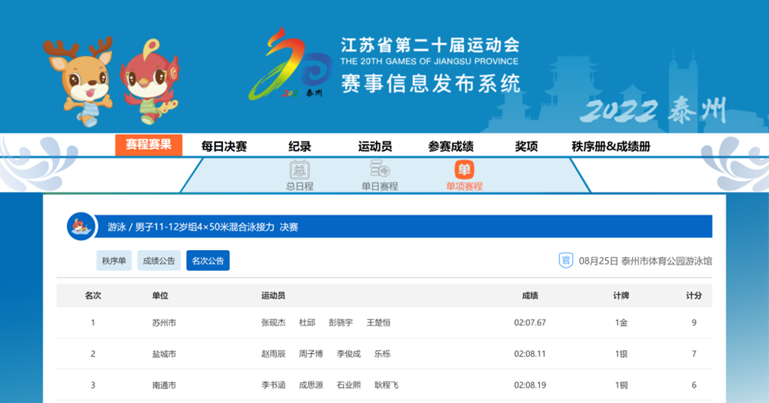
Task: Click the 20th Games flame logo
Action: click(291, 63)
